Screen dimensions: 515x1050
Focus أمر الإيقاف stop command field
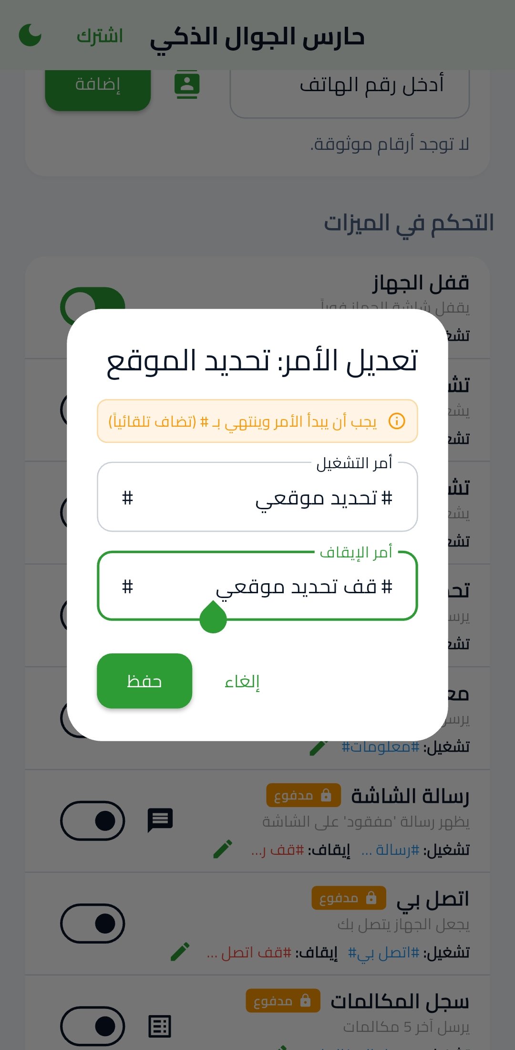point(257,586)
